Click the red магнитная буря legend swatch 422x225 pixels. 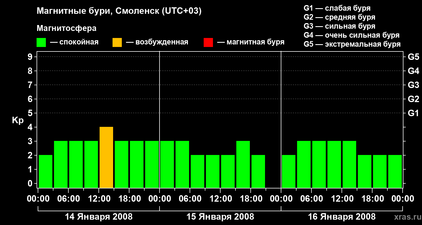(x=208, y=42)
